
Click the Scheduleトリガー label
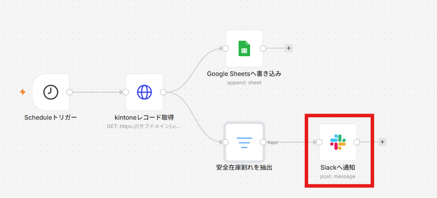point(50,118)
